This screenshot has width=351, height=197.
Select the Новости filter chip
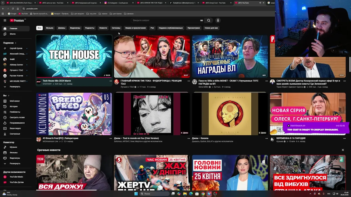(x=103, y=28)
